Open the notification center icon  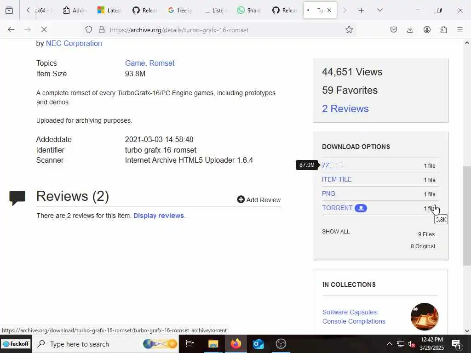[x=457, y=344]
